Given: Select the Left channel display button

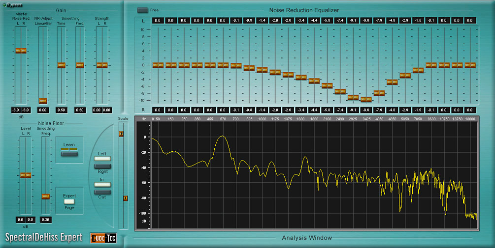Looking at the screenshot, I should tap(102, 159).
